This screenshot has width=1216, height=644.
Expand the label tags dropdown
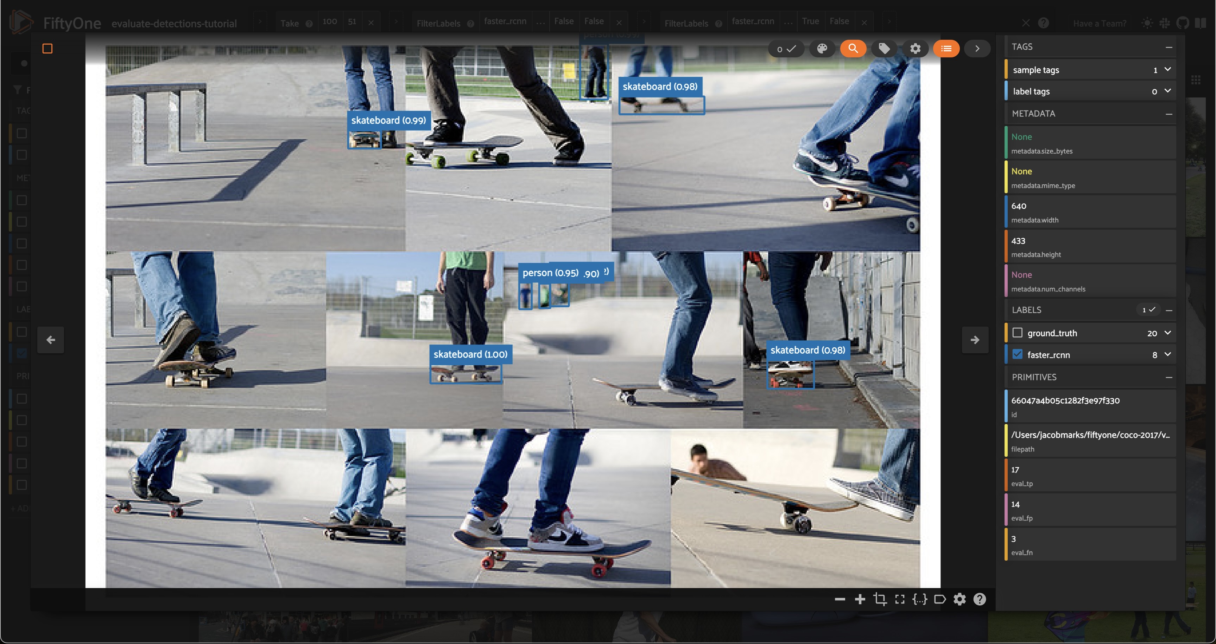[1167, 91]
